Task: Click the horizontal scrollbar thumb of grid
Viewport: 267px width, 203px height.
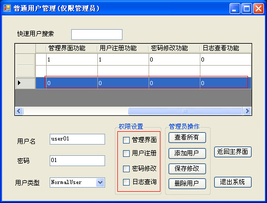Action: click(x=185, y=111)
